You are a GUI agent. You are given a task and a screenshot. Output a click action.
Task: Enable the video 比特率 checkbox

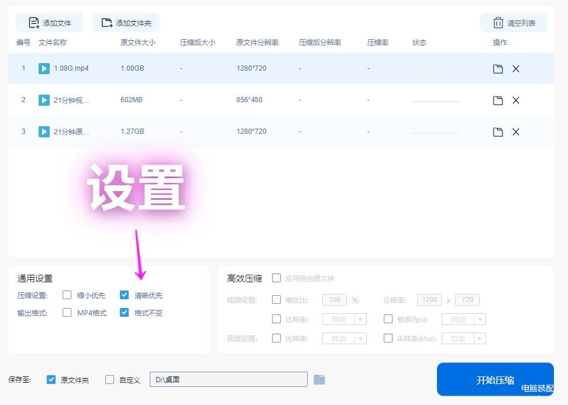point(276,319)
